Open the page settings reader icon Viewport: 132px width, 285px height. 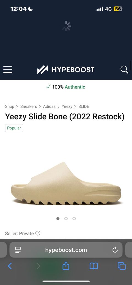pos(18,250)
